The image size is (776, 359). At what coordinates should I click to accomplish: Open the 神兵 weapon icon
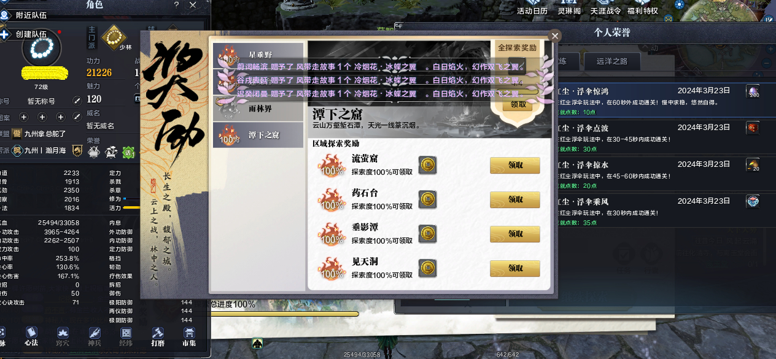pos(95,336)
